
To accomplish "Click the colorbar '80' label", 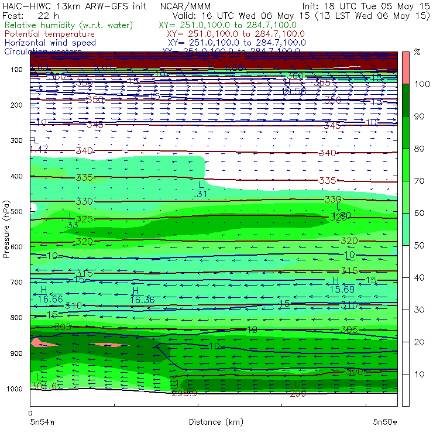I will click(x=419, y=149).
